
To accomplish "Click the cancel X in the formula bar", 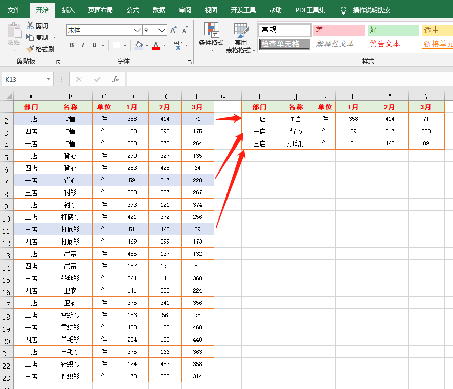I will pos(79,79).
